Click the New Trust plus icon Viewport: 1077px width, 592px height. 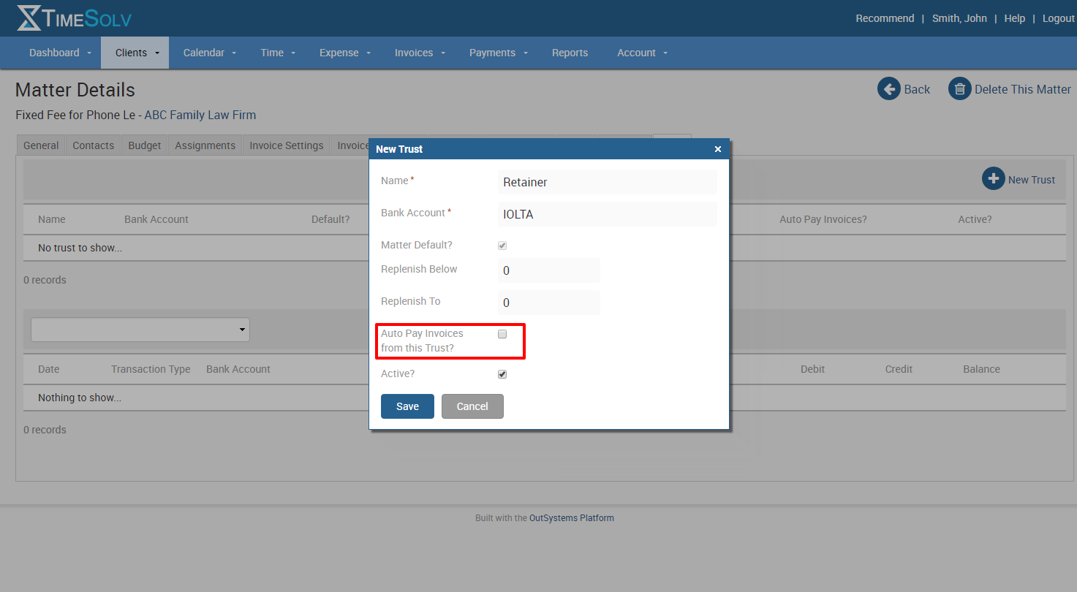pyautogui.click(x=994, y=178)
